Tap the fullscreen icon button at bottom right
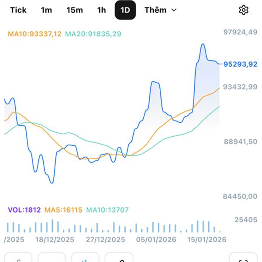Image resolution: width=262 pixels, height=262 pixels. [x=243, y=258]
